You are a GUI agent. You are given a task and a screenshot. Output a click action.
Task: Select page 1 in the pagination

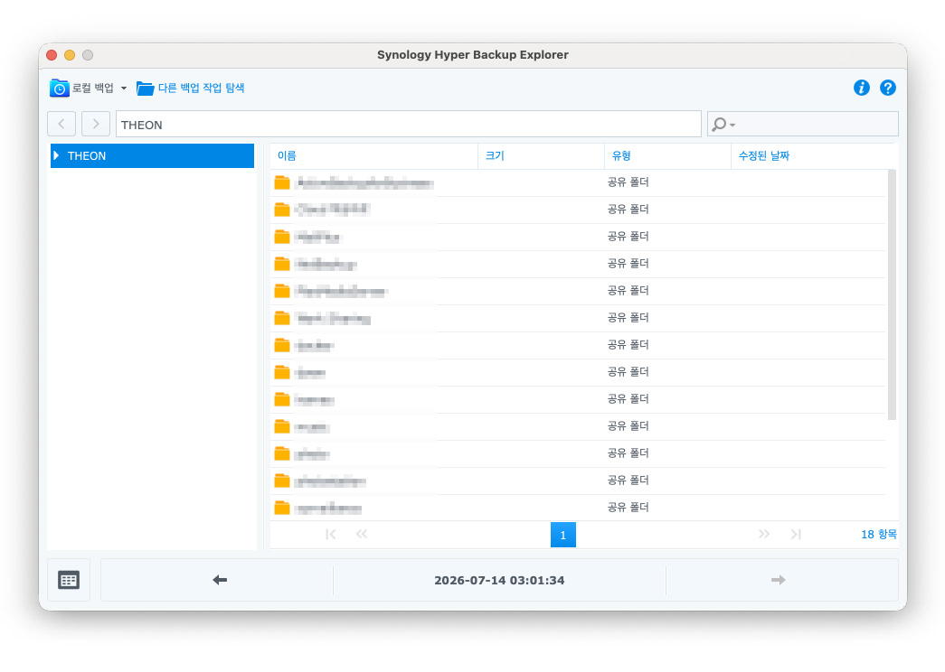coord(562,535)
